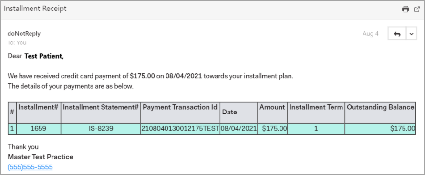Select the To: You recipient line

(17, 43)
